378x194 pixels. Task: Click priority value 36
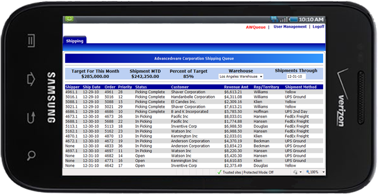point(120,146)
